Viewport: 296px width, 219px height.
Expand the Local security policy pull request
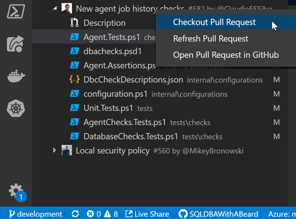click(x=55, y=150)
